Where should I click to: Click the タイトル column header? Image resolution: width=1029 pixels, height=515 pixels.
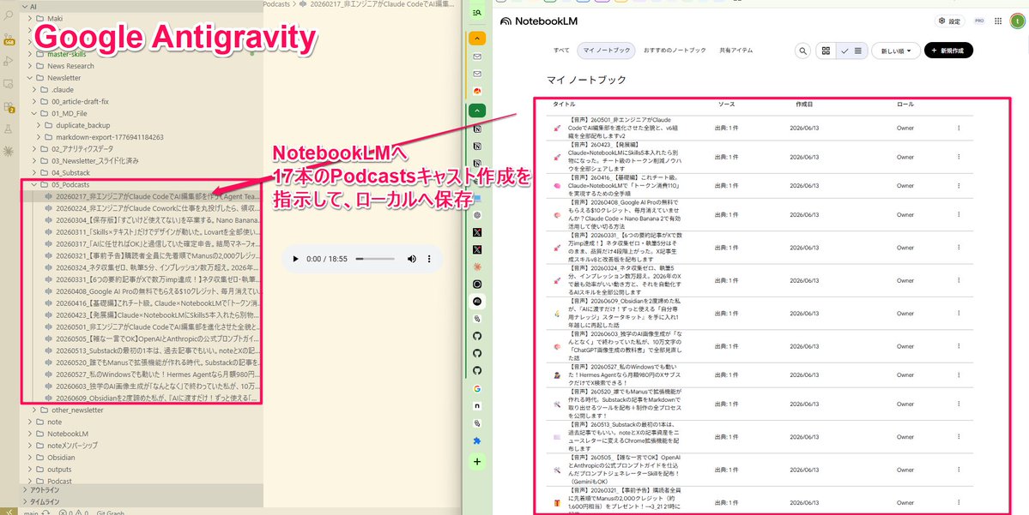tap(564, 105)
